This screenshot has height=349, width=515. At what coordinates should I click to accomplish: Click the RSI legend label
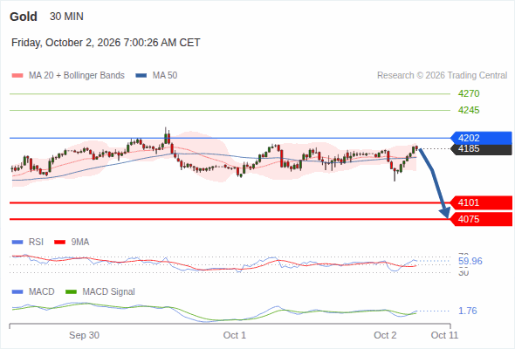[x=36, y=243]
